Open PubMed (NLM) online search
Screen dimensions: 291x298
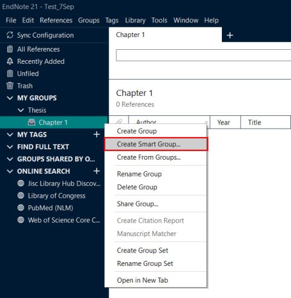click(50, 208)
